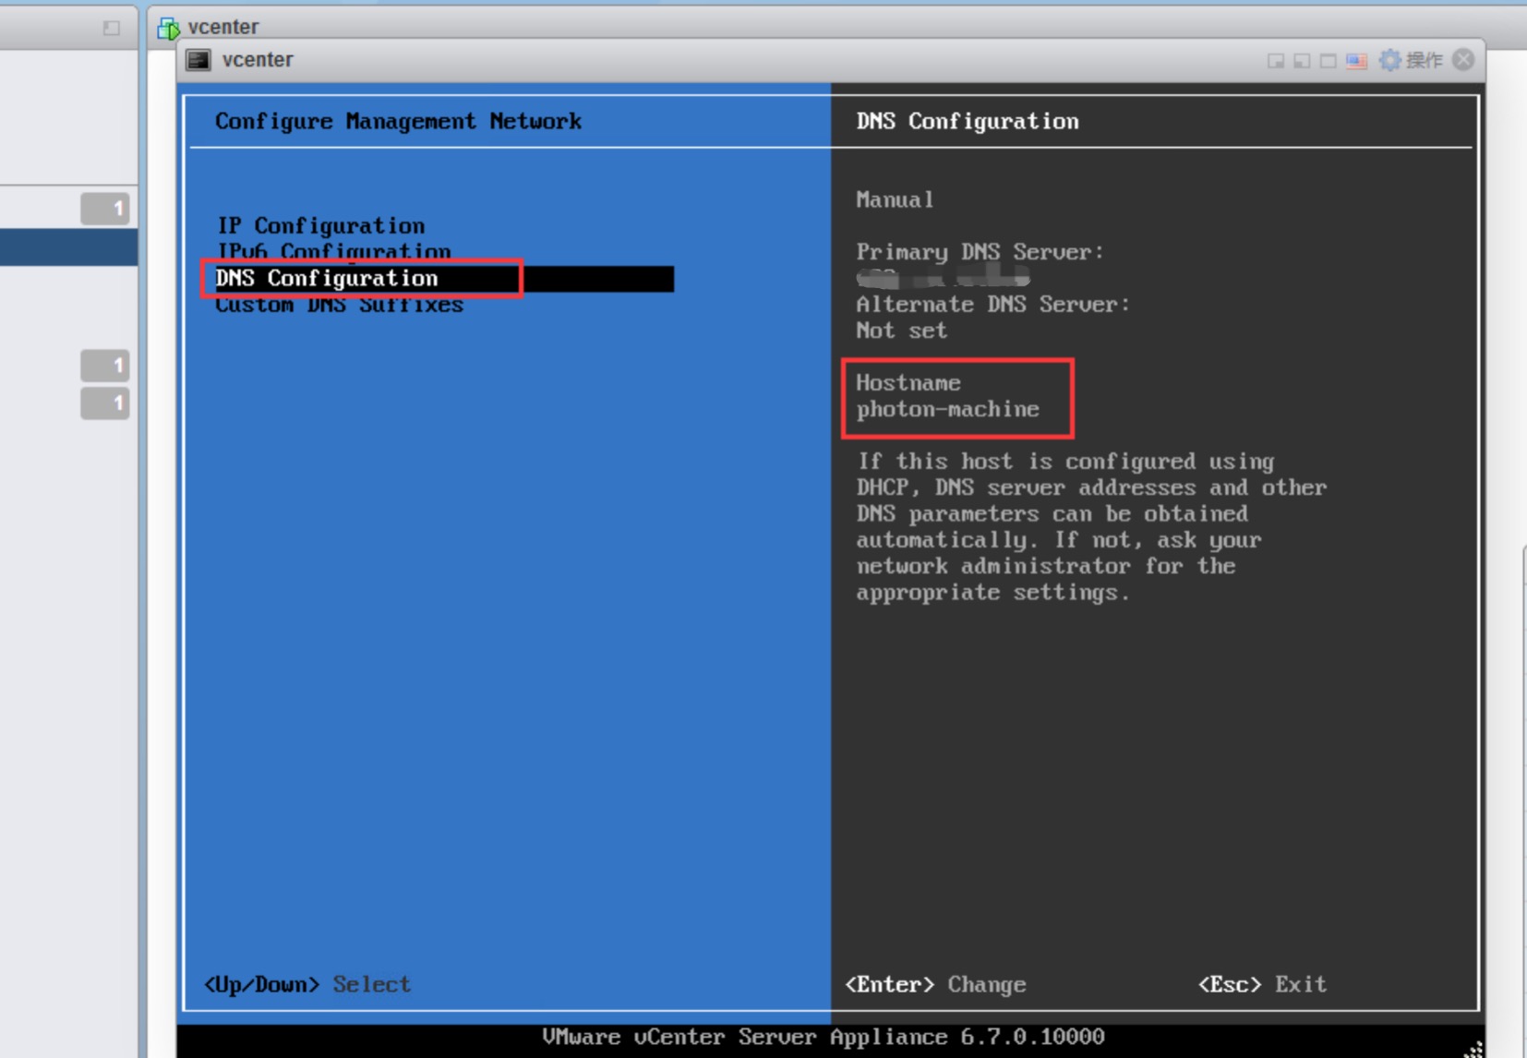1527x1058 pixels.
Task: Click the Manual mode text
Action: pos(895,199)
